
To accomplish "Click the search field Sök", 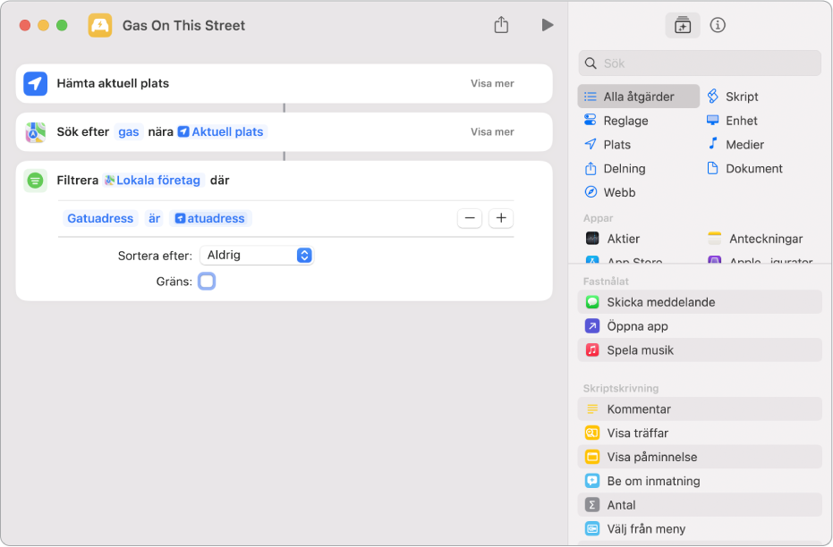I will click(700, 63).
